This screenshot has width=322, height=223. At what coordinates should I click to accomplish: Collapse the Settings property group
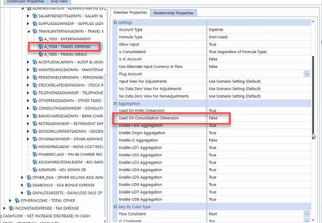pyautogui.click(x=115, y=22)
